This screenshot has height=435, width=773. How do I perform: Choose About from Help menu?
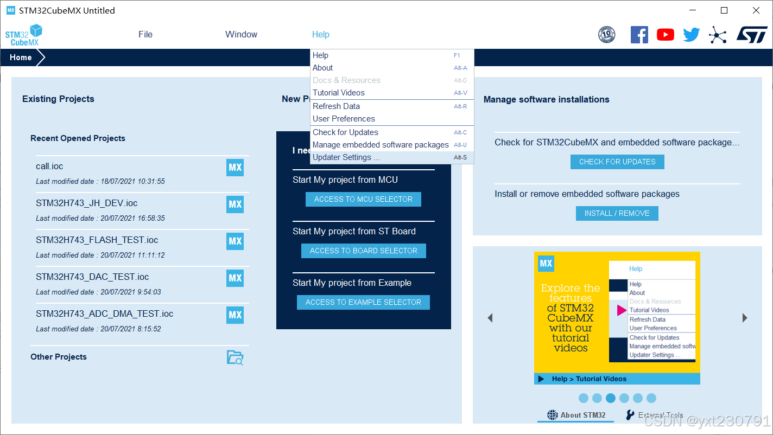(392, 68)
